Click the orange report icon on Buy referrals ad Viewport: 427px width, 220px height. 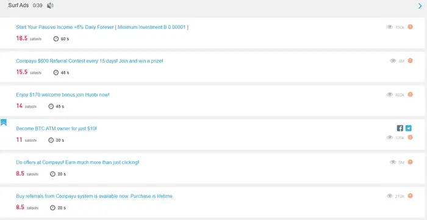pyautogui.click(x=410, y=196)
